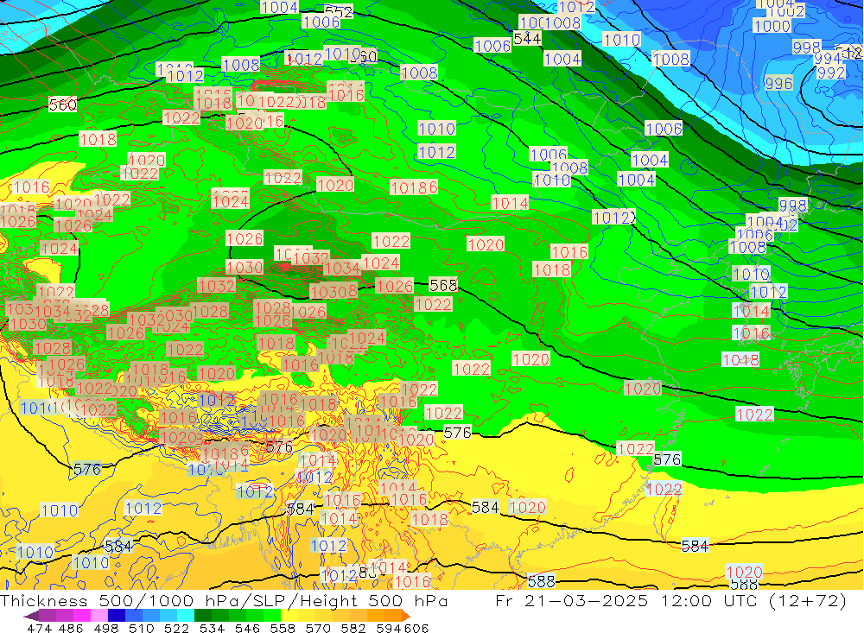Click the magenta swatch in the thickness legend
This screenshot has height=633, width=864.
pos(82,616)
